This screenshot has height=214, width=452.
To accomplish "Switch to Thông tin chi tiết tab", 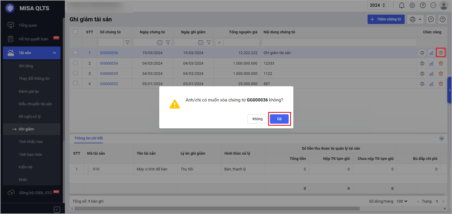I will pyautogui.click(x=89, y=138).
